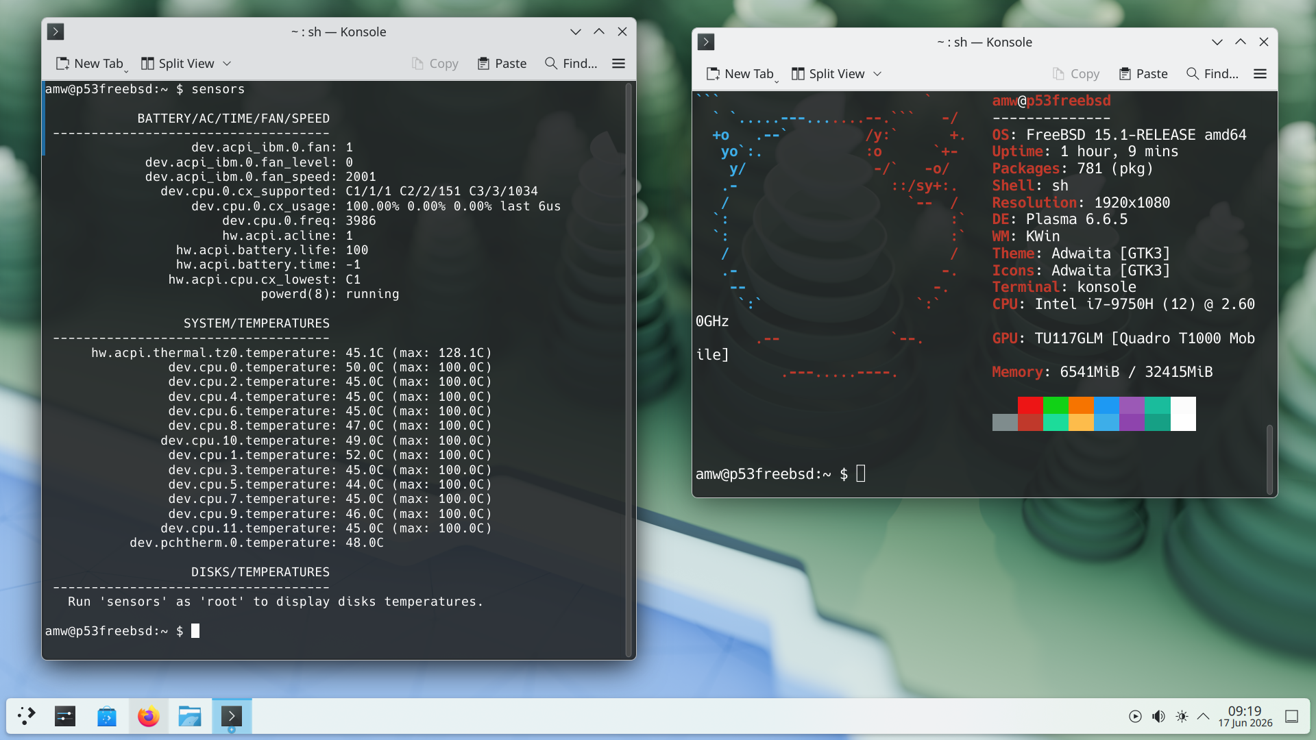The width and height of the screenshot is (1316, 740).
Task: Open volume control in system tray
Action: 1158,716
